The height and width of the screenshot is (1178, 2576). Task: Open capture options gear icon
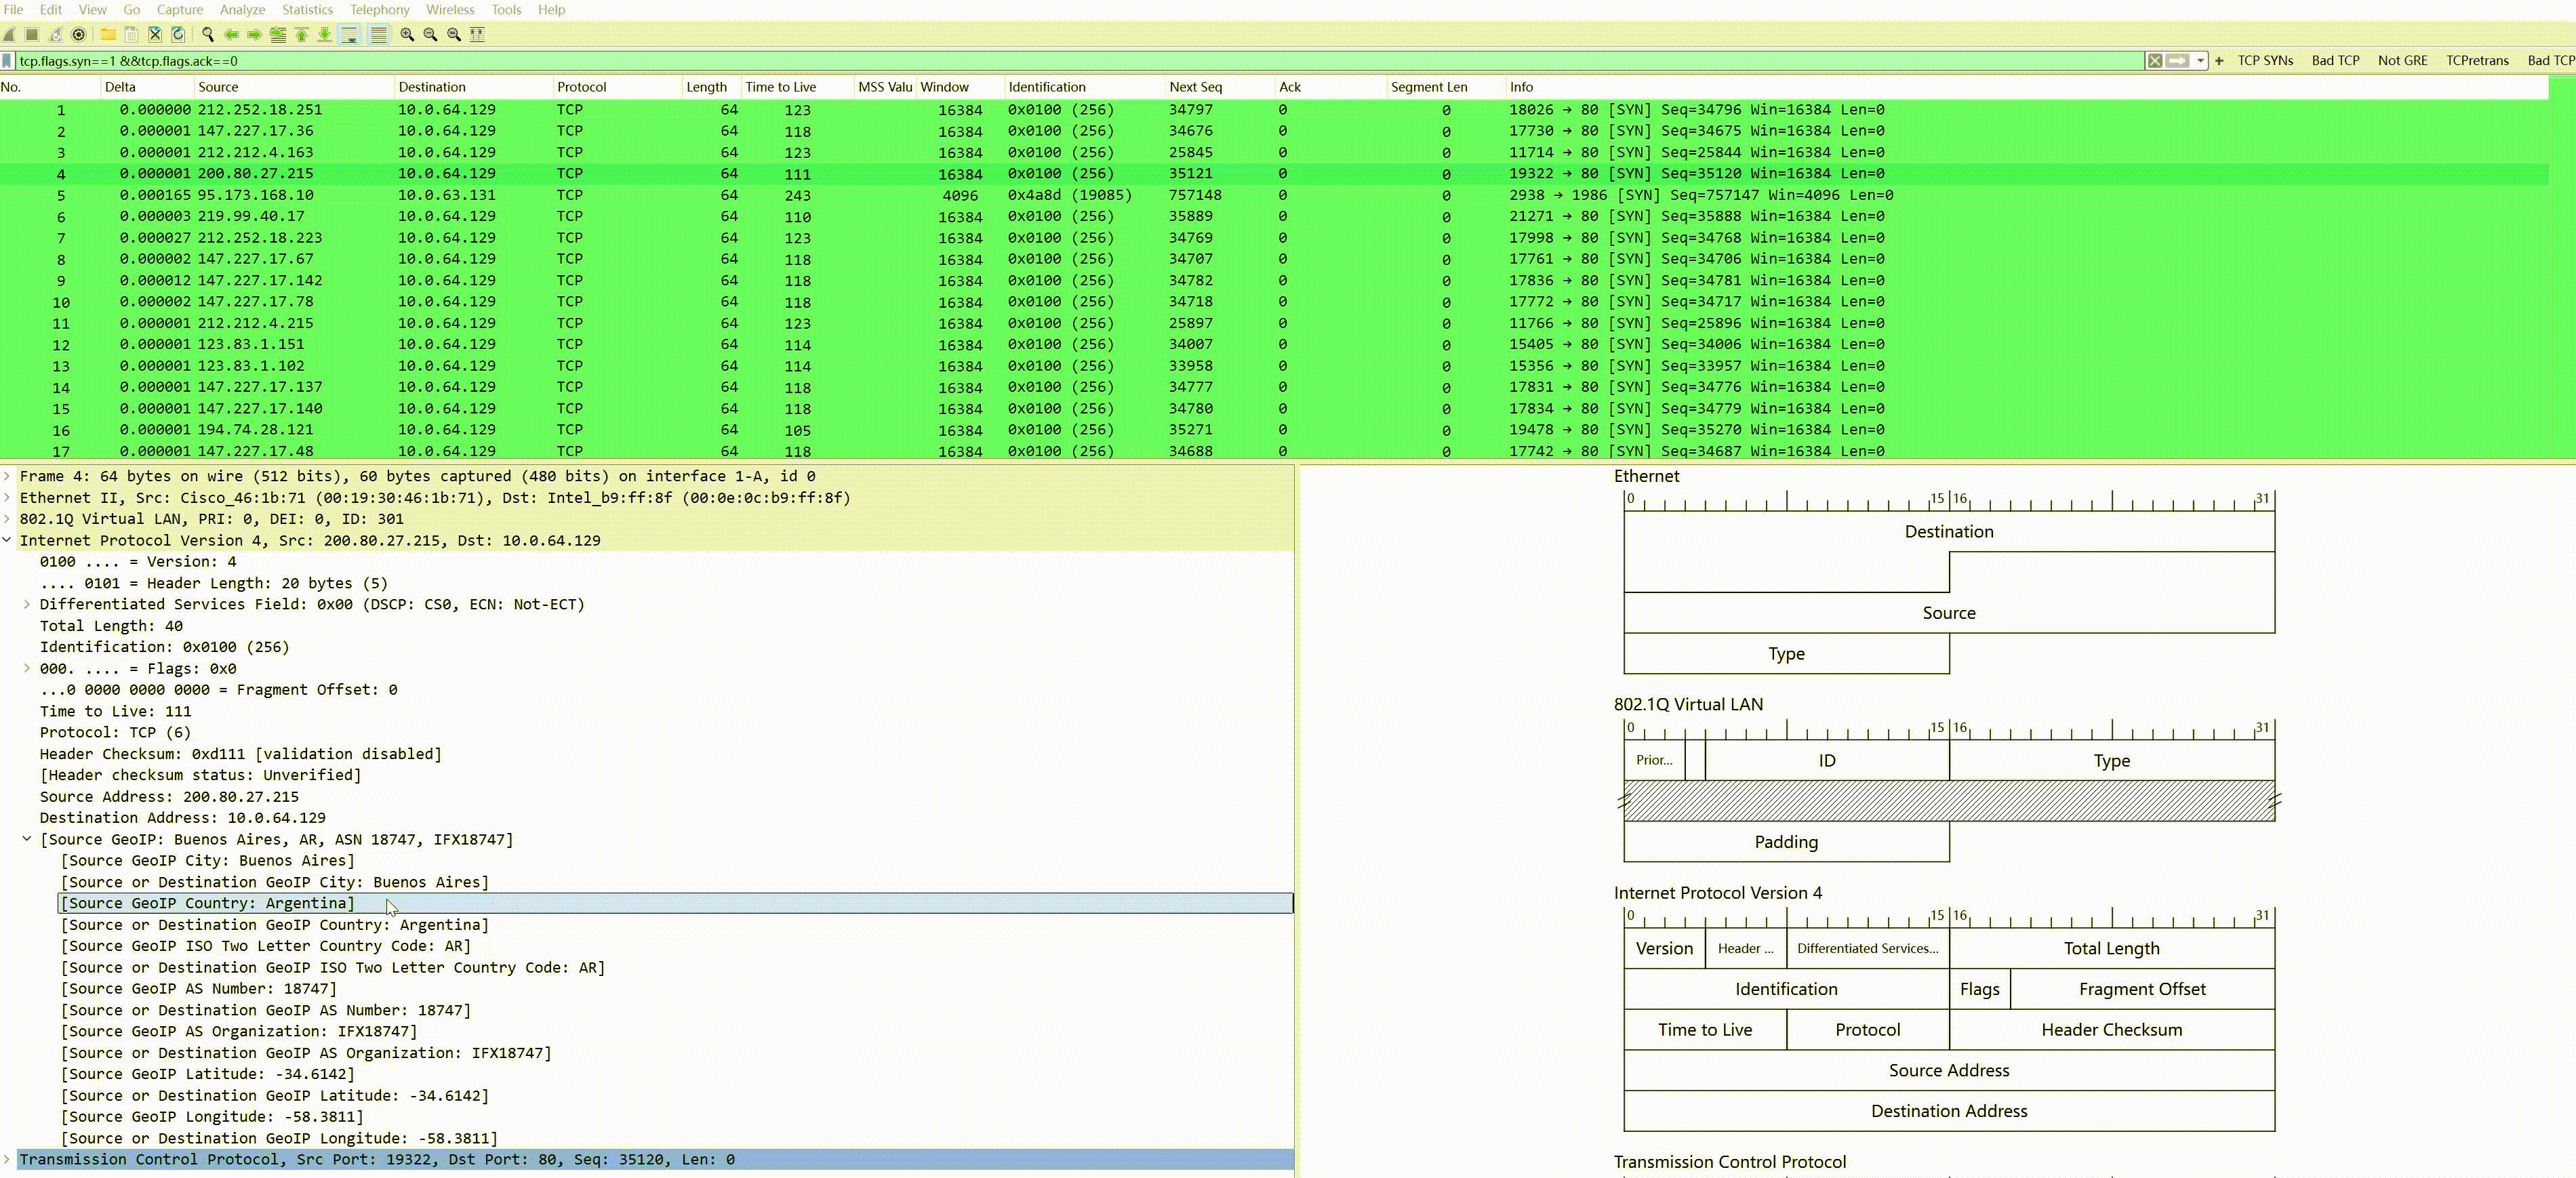point(79,34)
